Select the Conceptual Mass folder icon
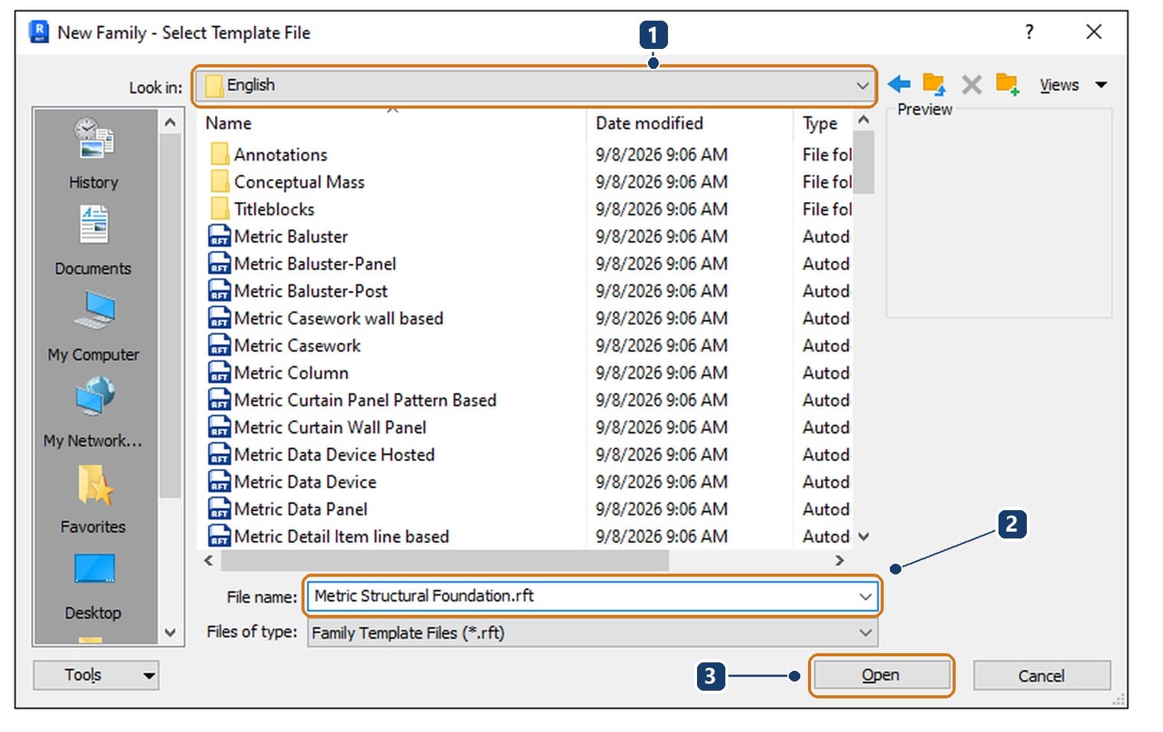 pos(220,181)
